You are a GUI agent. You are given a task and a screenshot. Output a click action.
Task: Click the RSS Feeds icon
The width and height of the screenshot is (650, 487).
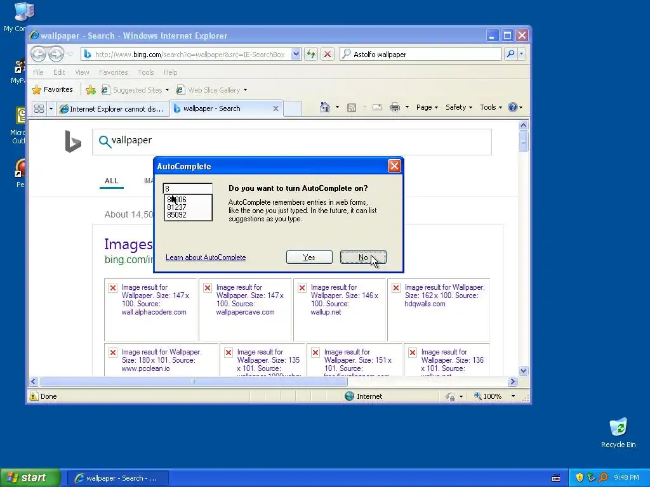(352, 108)
